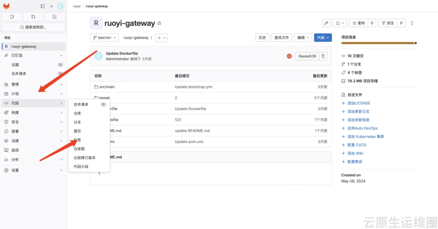Image resolution: width=438 pixels, height=229 pixels.
Task: Select 分支 in the code flyout
Action: point(89,122)
